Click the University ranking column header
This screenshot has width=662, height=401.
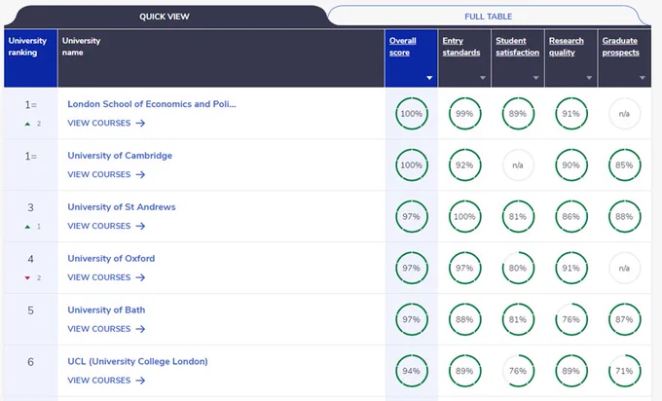point(31,58)
